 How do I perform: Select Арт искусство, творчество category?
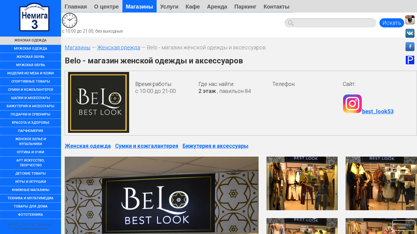pyautogui.click(x=31, y=163)
